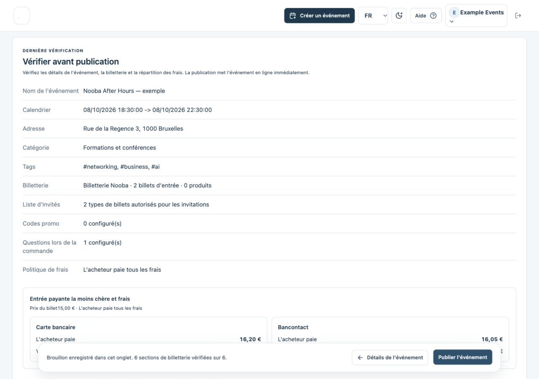Select the address "Rue de la Regence 3, 1000 Bruxelles"
Screen dimensions: 539x379
[x=133, y=129]
